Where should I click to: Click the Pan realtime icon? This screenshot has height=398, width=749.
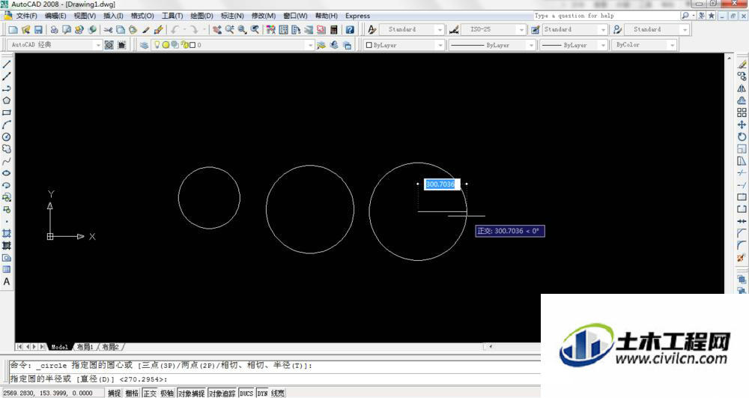point(217,30)
